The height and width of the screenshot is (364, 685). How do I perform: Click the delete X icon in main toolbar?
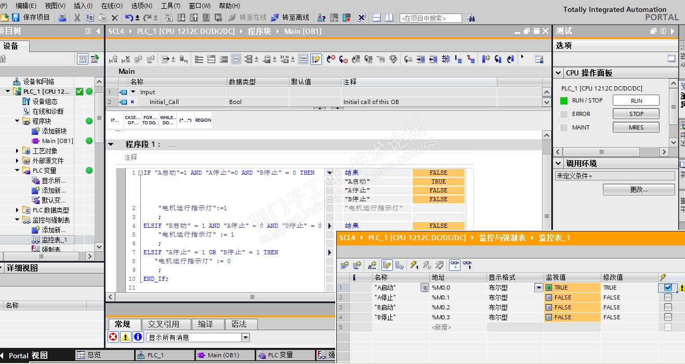pyautogui.click(x=115, y=18)
